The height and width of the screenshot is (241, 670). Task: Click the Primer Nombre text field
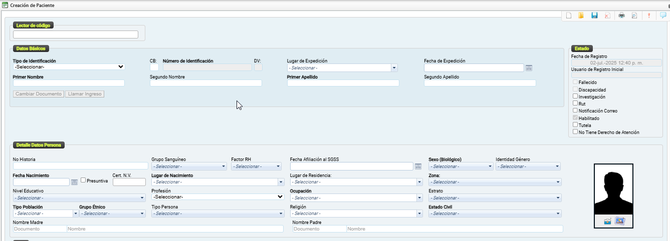tap(69, 83)
